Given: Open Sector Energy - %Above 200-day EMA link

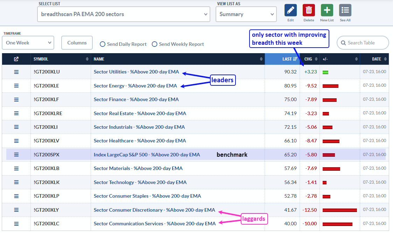Looking at the screenshot, I should [x=135, y=86].
